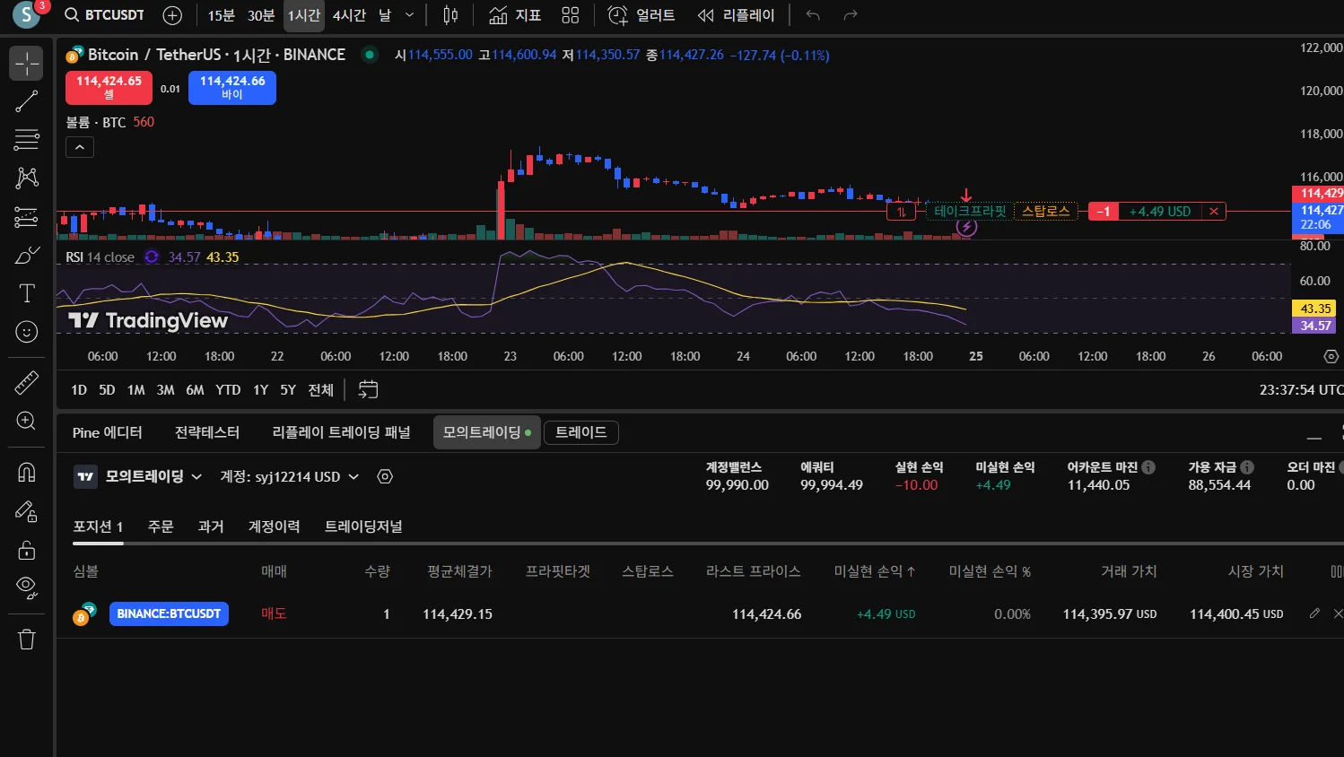Toggle lock all drawings
The width and height of the screenshot is (1344, 757).
pos(26,550)
